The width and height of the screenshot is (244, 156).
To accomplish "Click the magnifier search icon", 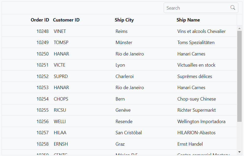I will point(233,8).
